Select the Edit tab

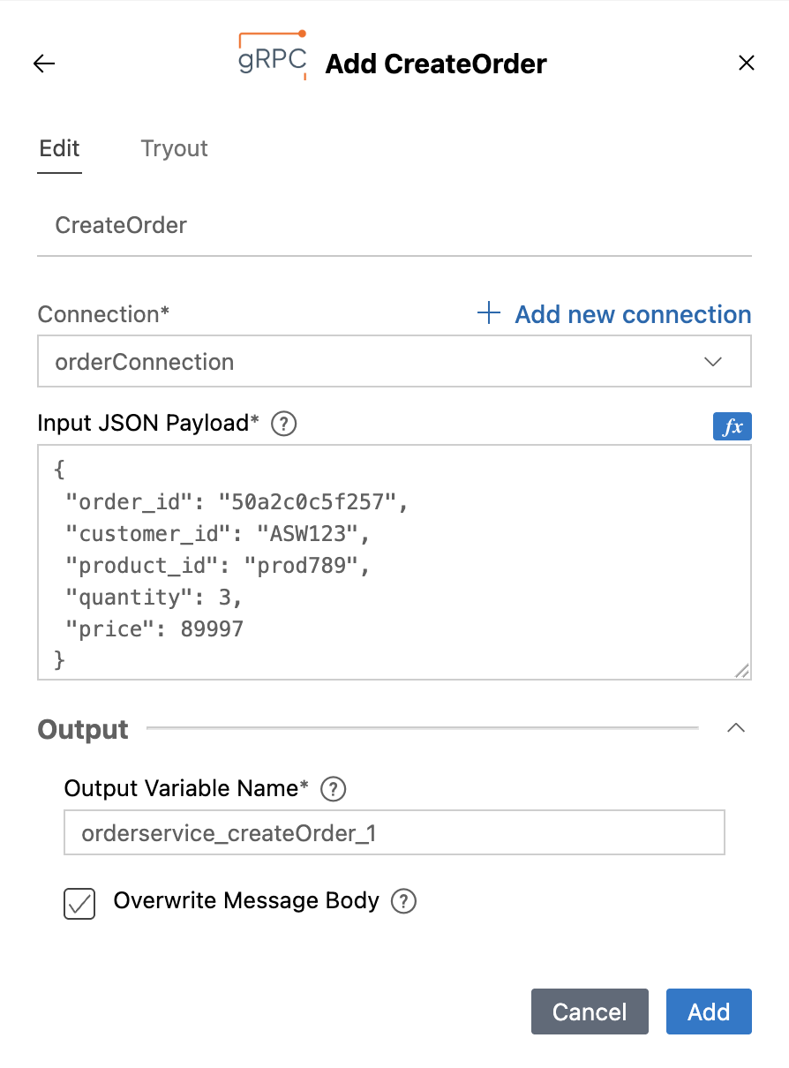60,148
